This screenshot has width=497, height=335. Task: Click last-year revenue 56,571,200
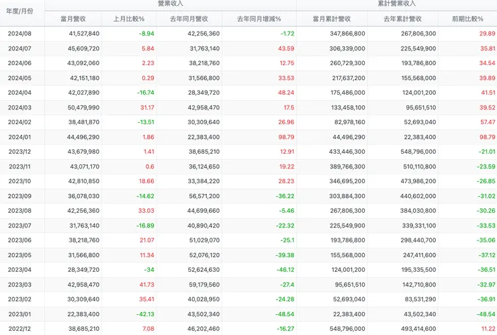coord(204,196)
